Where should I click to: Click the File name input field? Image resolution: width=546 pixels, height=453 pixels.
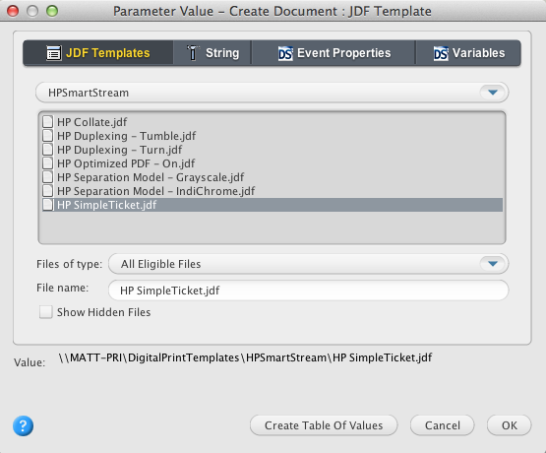click(x=309, y=291)
